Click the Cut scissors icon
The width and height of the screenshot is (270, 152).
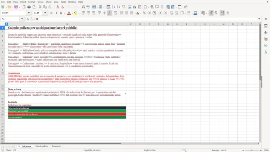point(40,7)
